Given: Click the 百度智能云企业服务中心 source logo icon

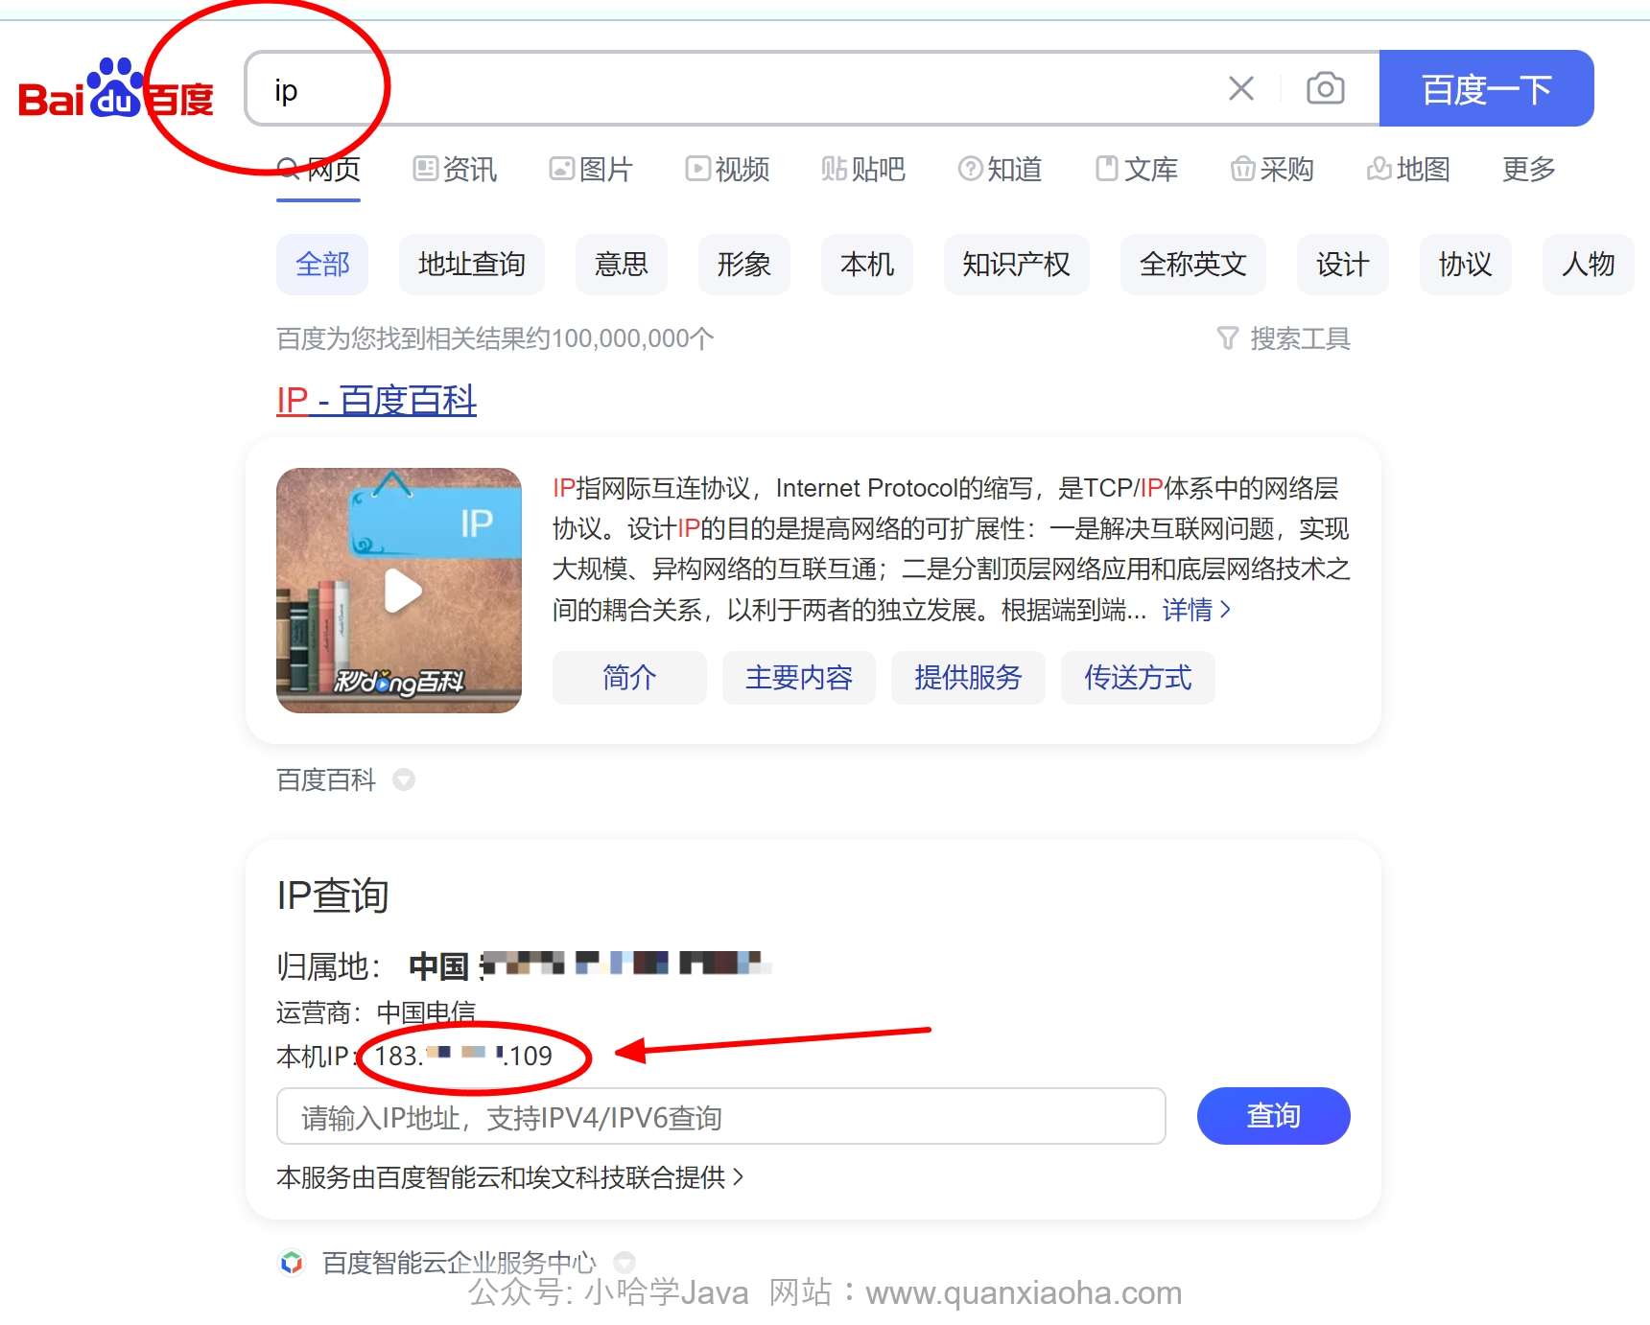Looking at the screenshot, I should tap(292, 1263).
